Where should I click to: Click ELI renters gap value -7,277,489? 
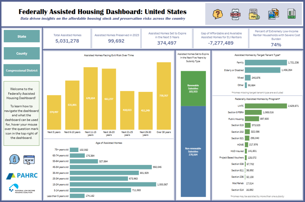tap(221, 43)
